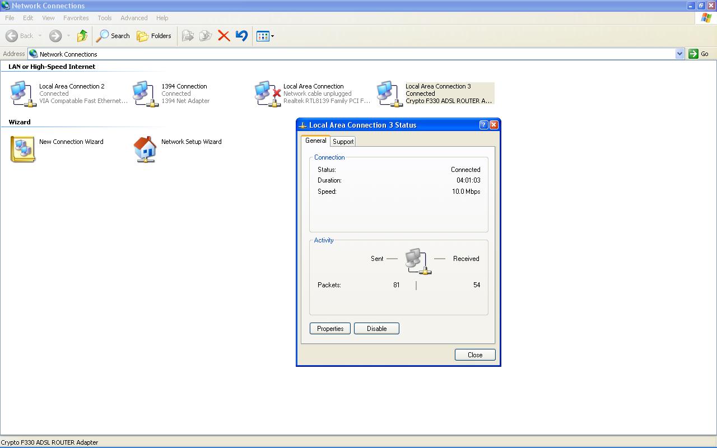The image size is (717, 448).
Task: Expand the Back history dropdown arrow
Action: click(x=40, y=36)
